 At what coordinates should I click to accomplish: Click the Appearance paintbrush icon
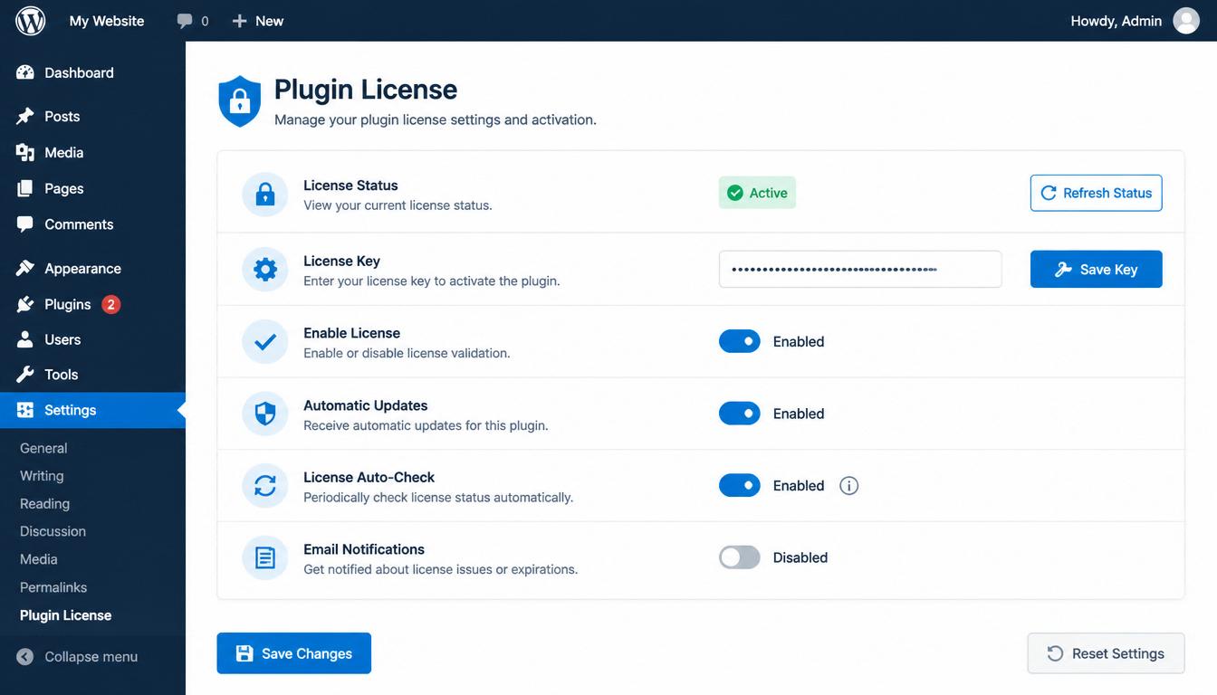click(25, 268)
